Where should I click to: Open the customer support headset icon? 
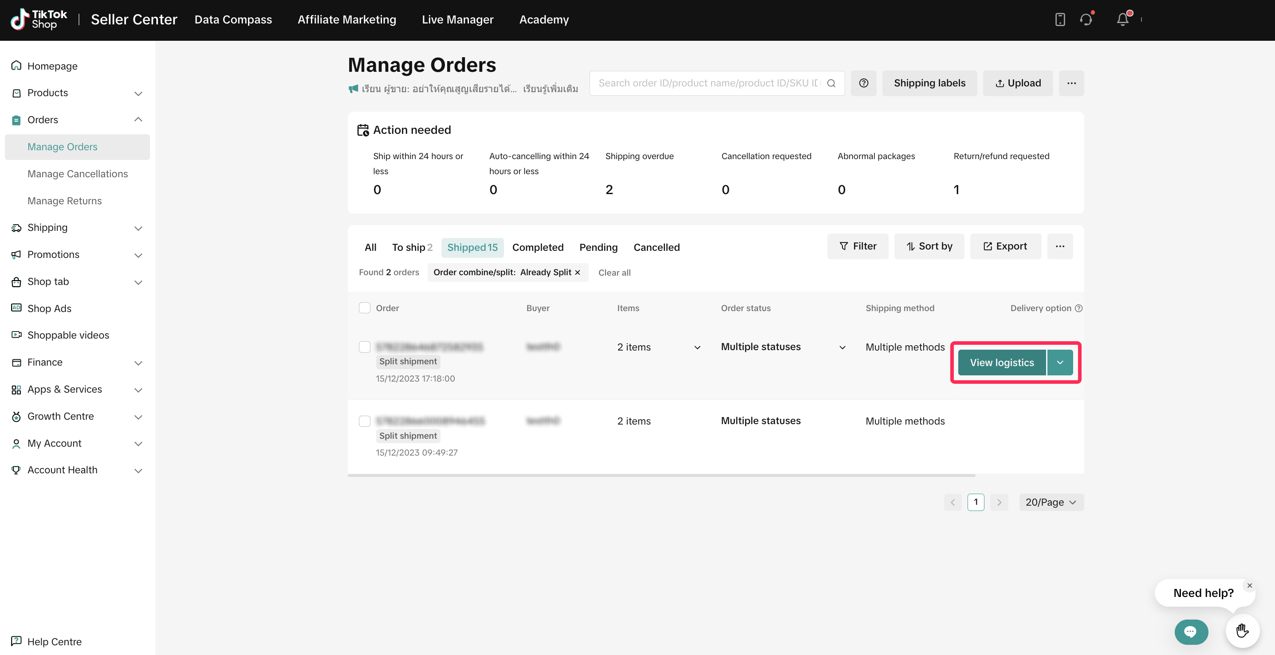coord(1086,19)
